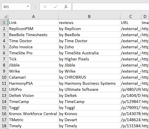Click into the formula bar input area
Screen dimensions: 149x129
111,7
